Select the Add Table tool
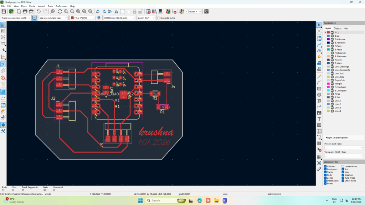 click(319, 131)
